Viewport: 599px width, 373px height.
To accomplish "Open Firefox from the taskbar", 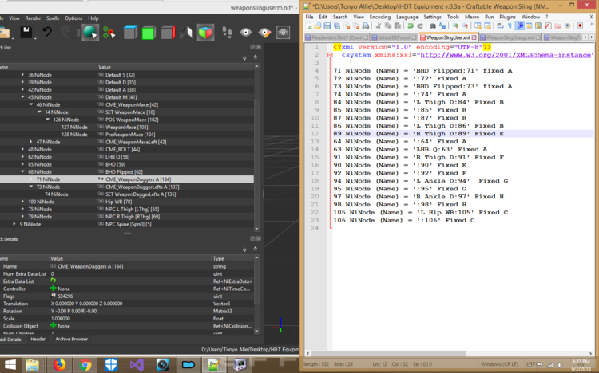I will (x=59, y=364).
